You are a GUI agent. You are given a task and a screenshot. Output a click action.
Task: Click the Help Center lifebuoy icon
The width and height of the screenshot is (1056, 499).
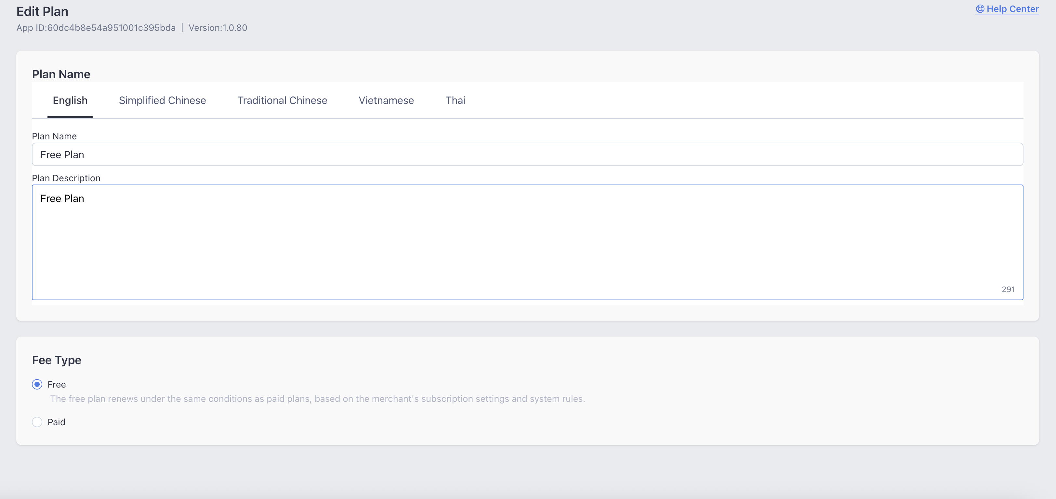pos(980,9)
